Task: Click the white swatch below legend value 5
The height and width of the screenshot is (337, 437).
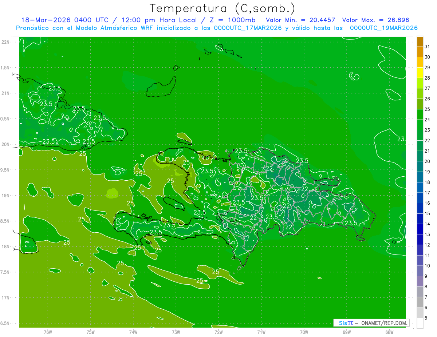Action: (420, 323)
